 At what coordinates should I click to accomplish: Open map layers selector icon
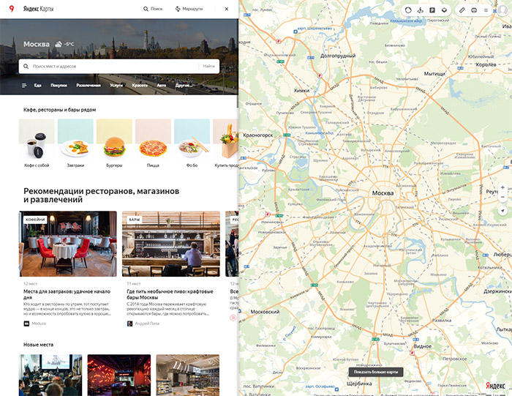pyautogui.click(x=444, y=10)
